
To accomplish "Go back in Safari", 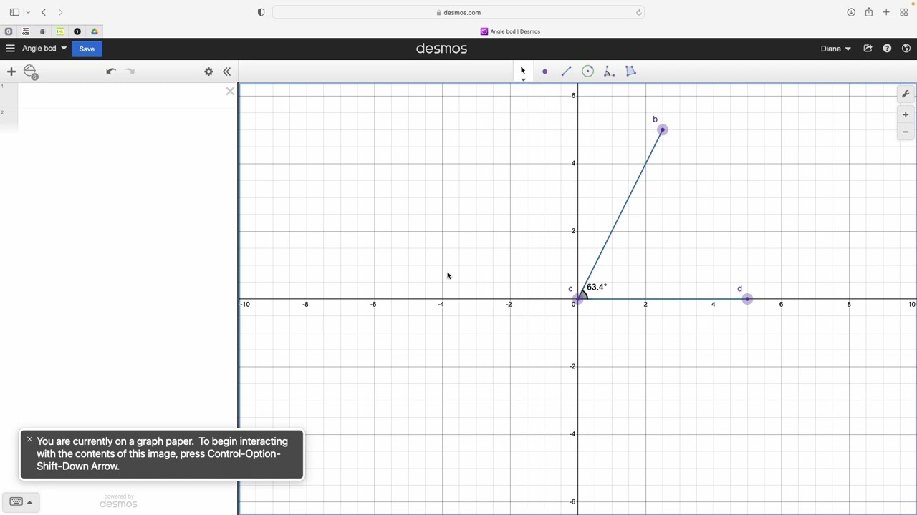I will point(44,12).
